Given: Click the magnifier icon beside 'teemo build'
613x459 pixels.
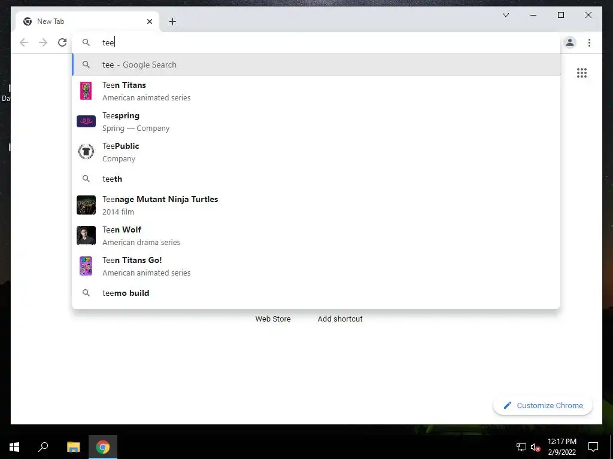Looking at the screenshot, I should coord(86,293).
